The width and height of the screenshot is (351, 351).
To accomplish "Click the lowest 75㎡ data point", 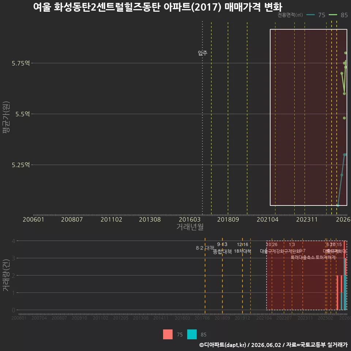I will tap(338, 205).
